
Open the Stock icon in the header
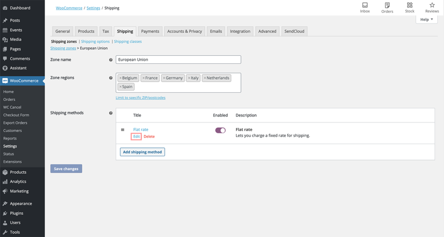click(x=409, y=5)
